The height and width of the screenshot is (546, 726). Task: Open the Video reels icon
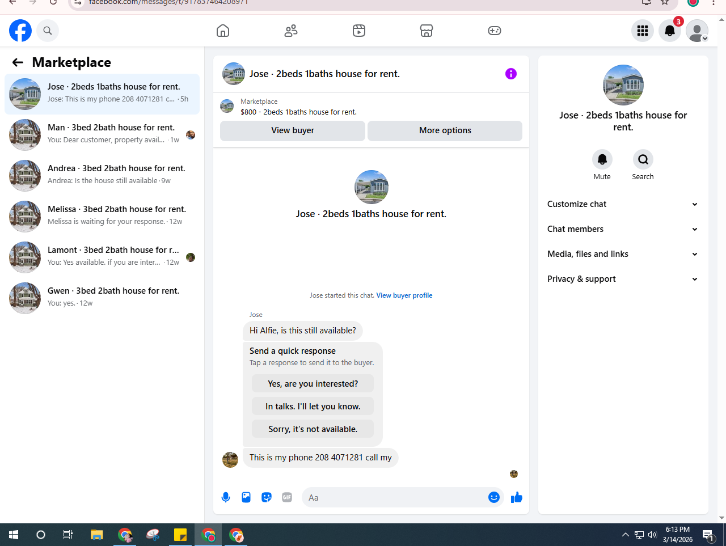coord(359,31)
